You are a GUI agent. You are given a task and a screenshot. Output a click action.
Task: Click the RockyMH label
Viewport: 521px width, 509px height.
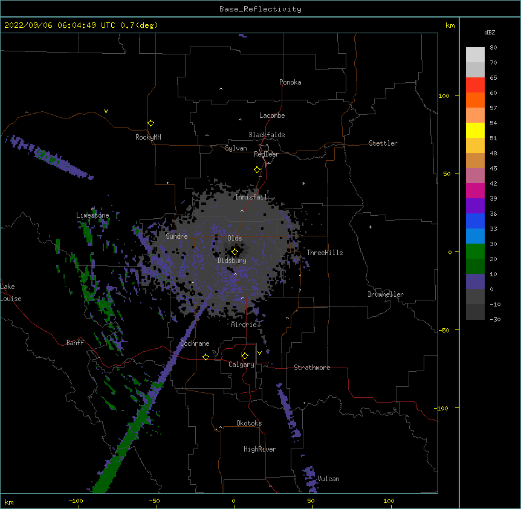click(148, 137)
